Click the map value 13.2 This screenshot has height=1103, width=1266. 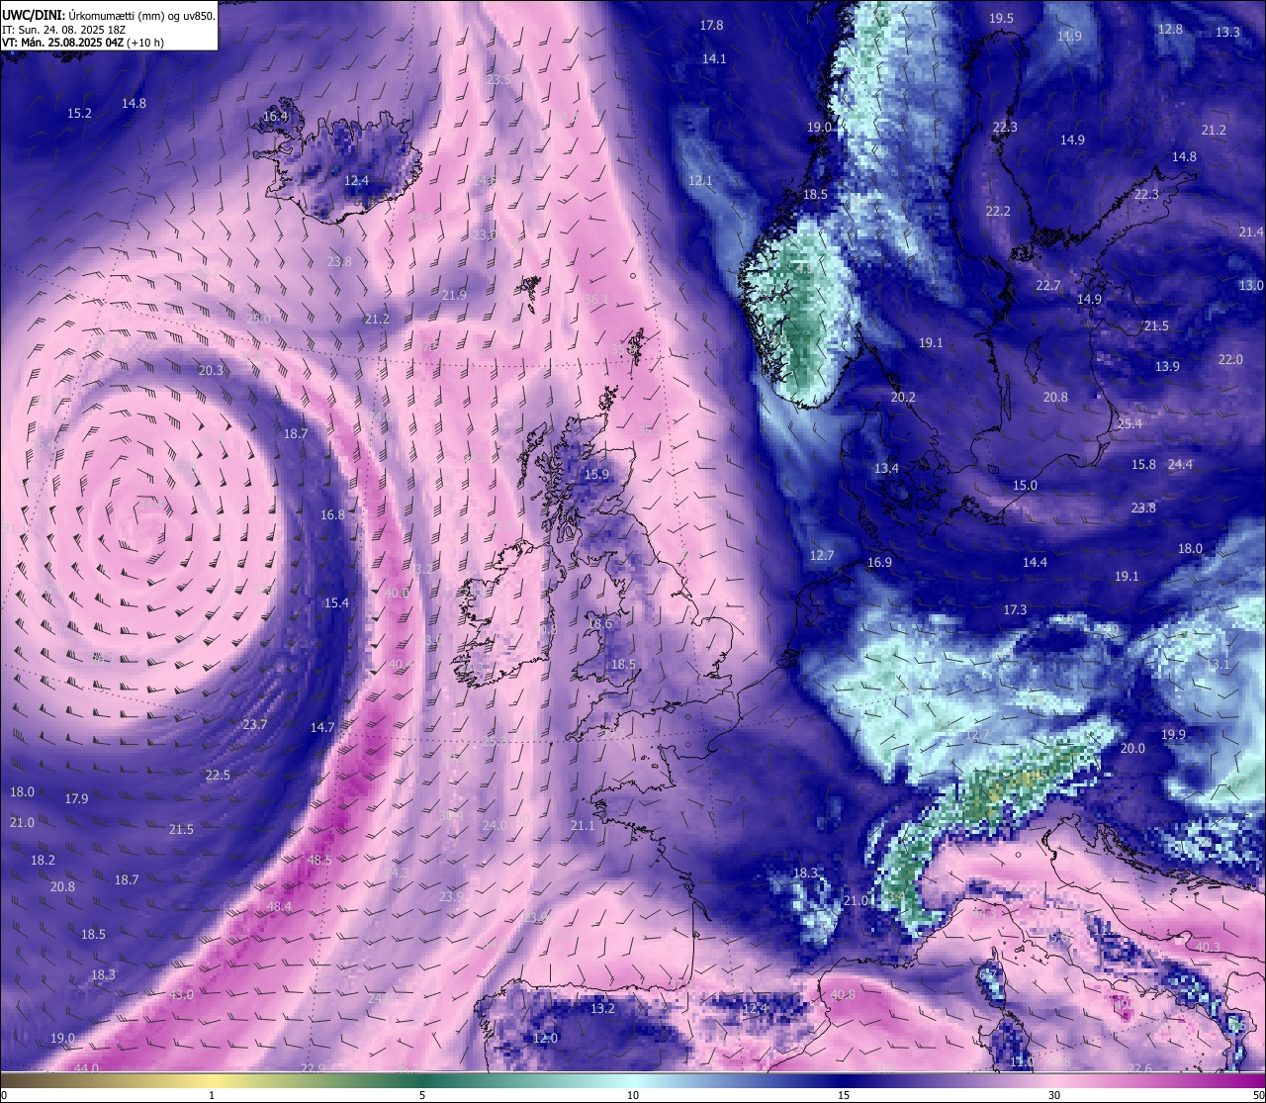(x=602, y=1009)
